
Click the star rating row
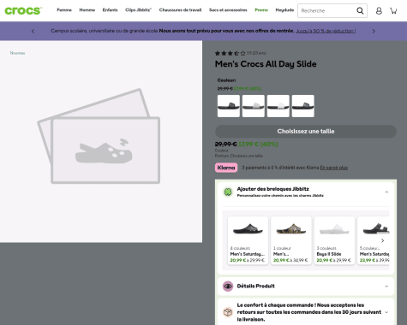point(230,53)
